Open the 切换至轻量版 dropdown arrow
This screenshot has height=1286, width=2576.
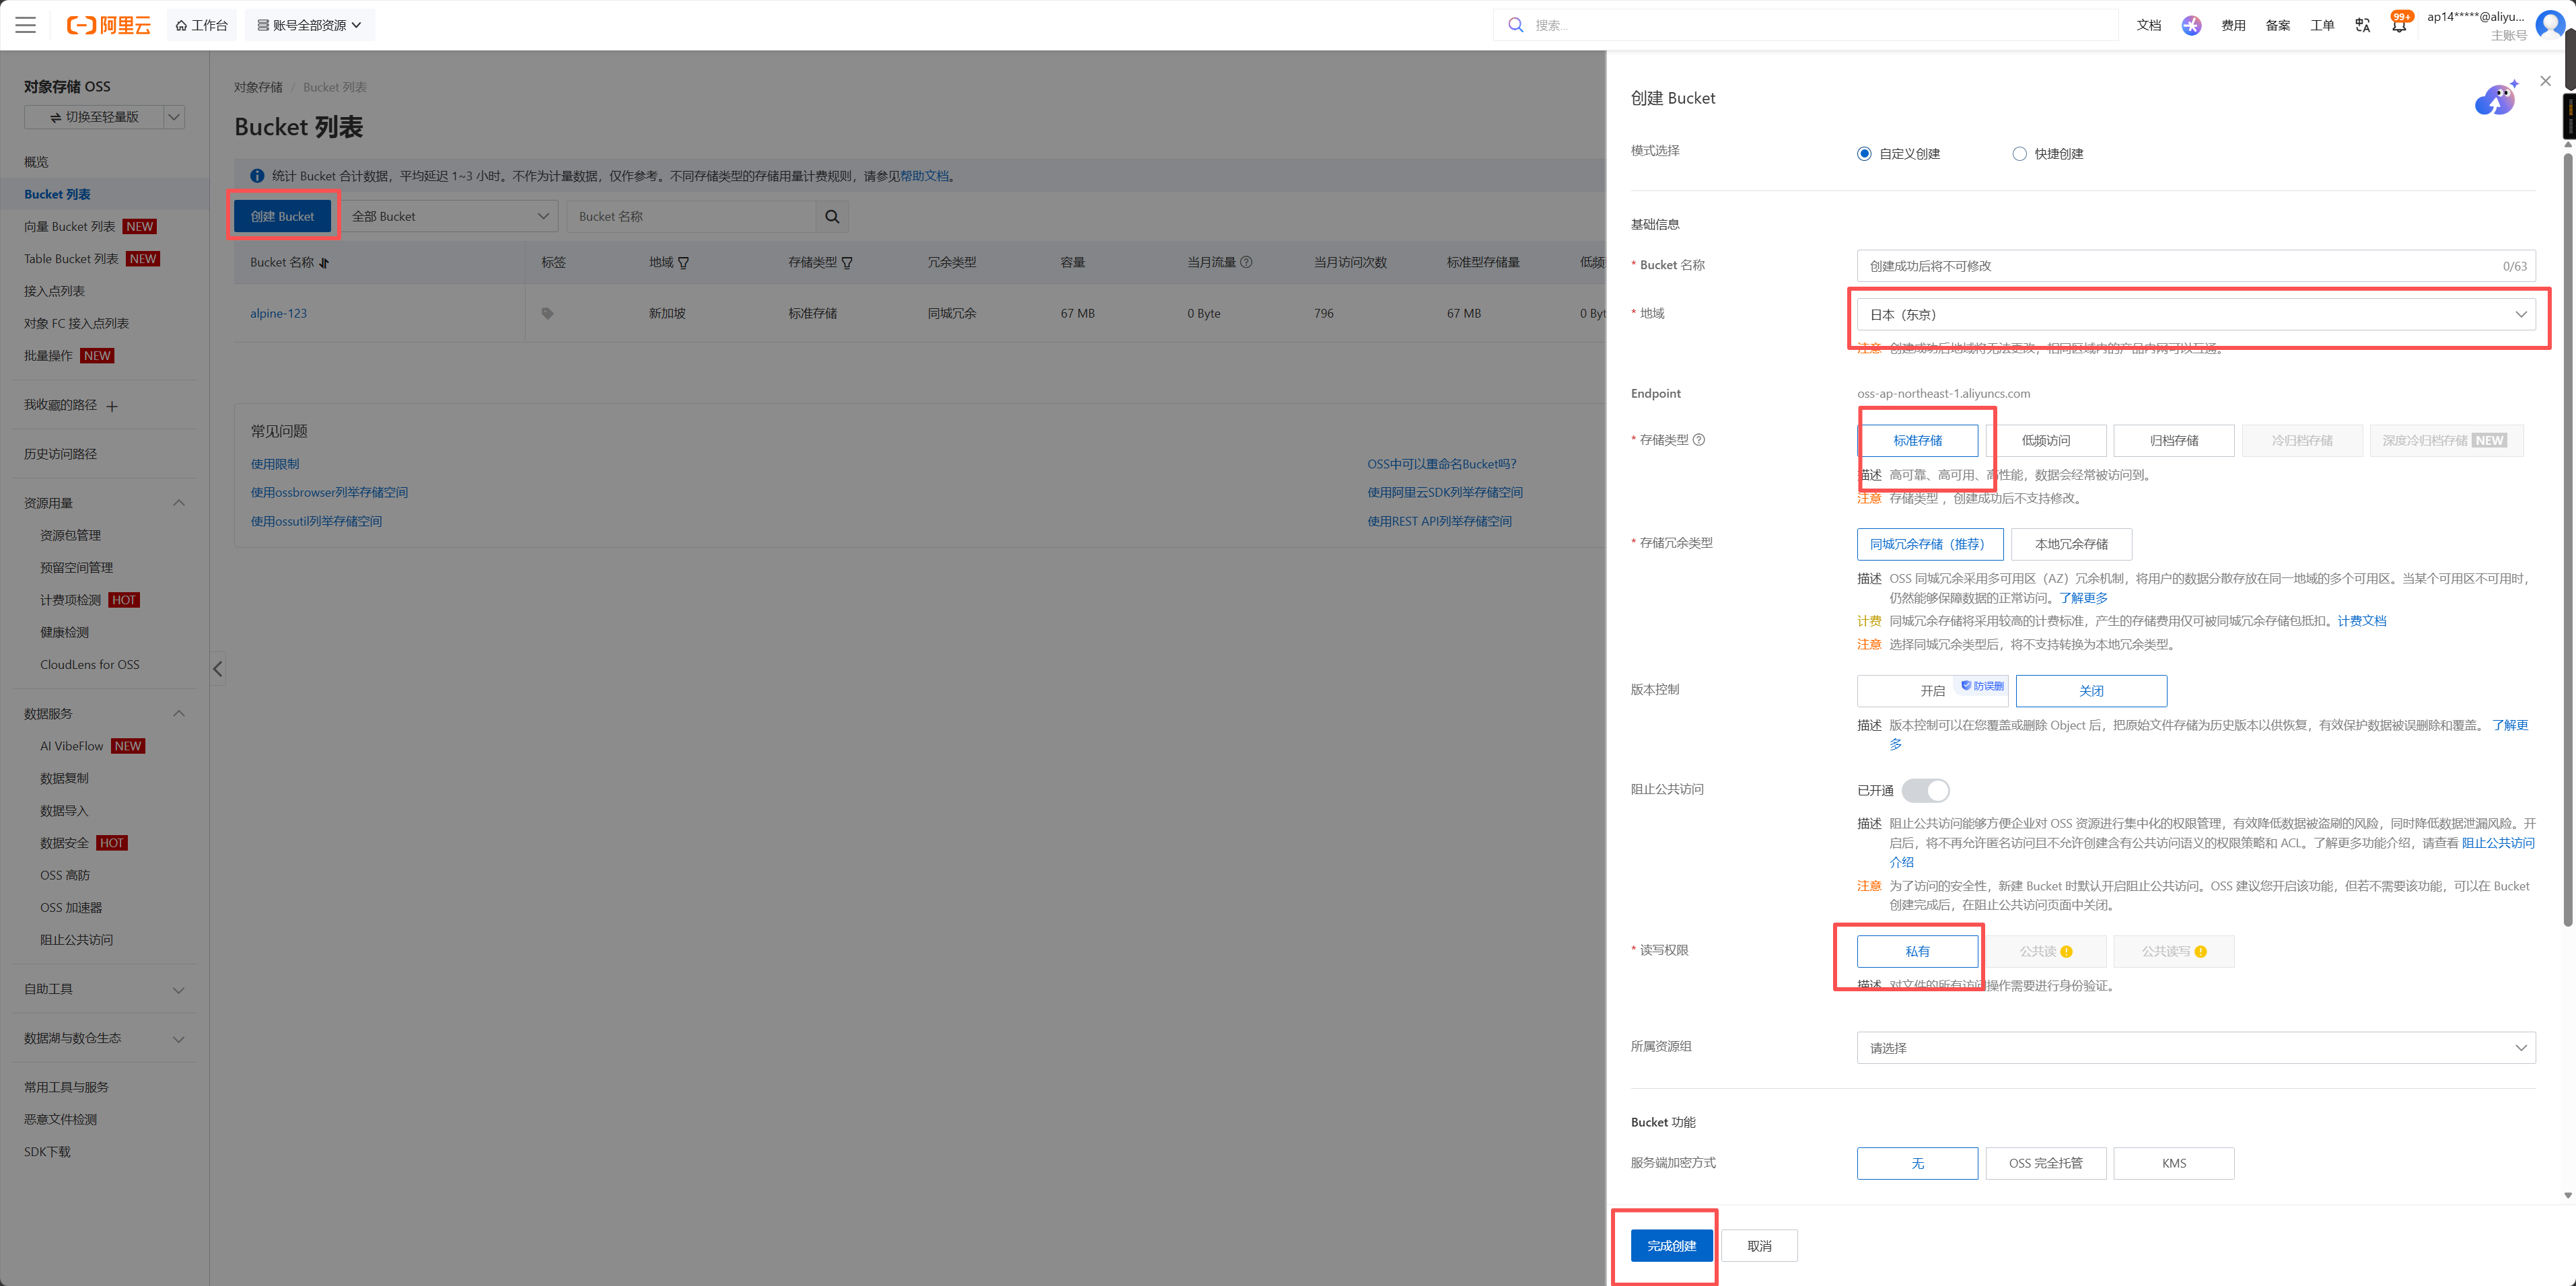(x=174, y=117)
